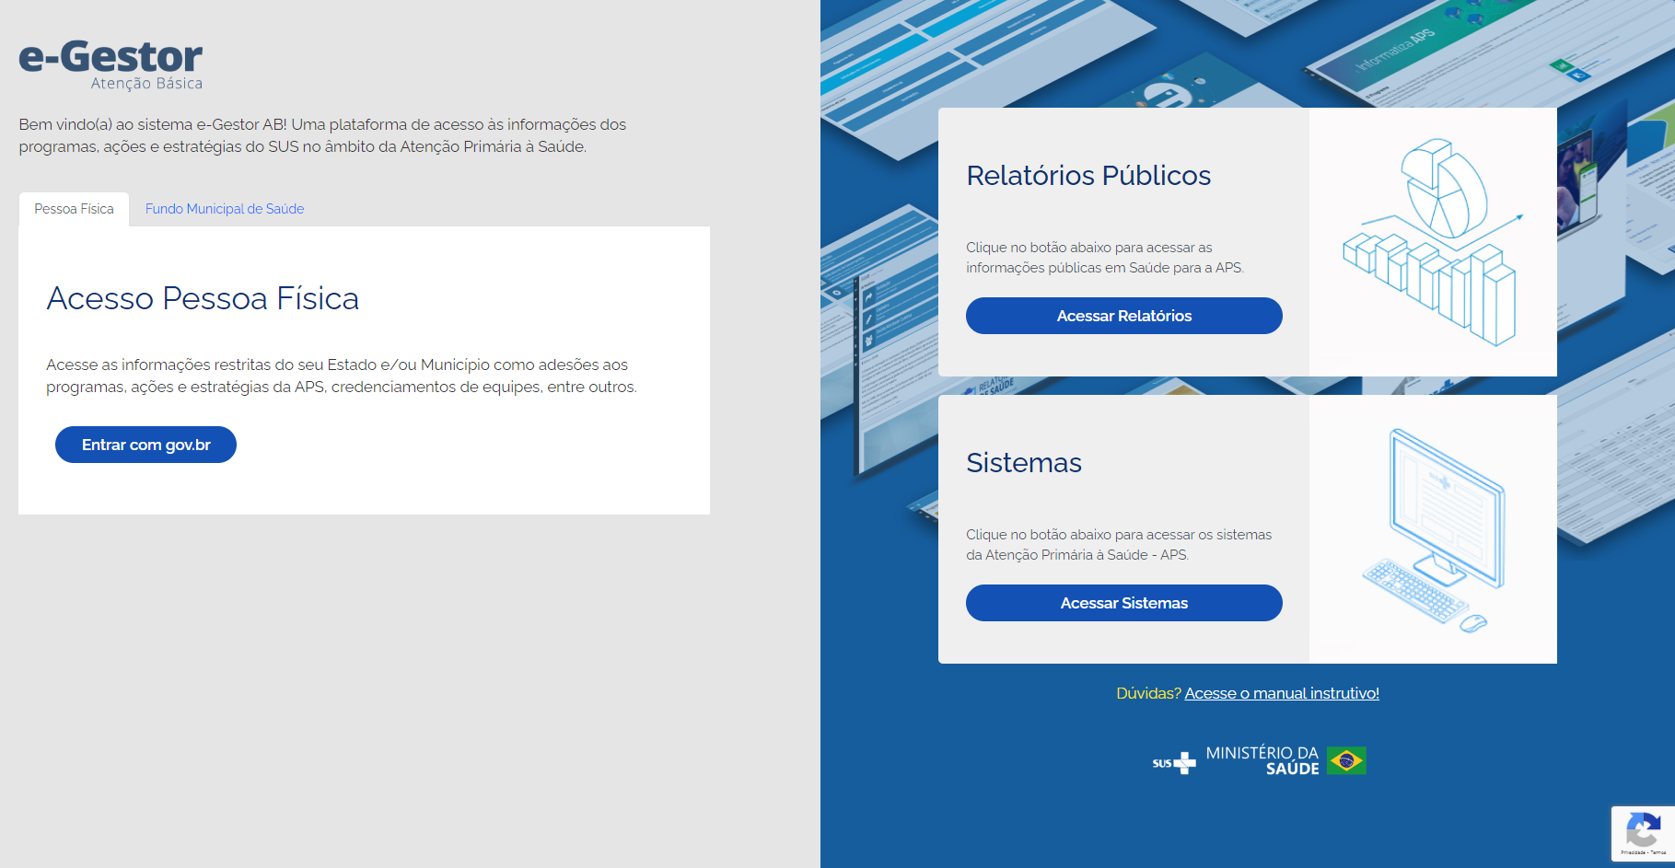The image size is (1675, 868).
Task: Switch to the Fundo Municipal de Saúde tab
Action: coord(224,209)
